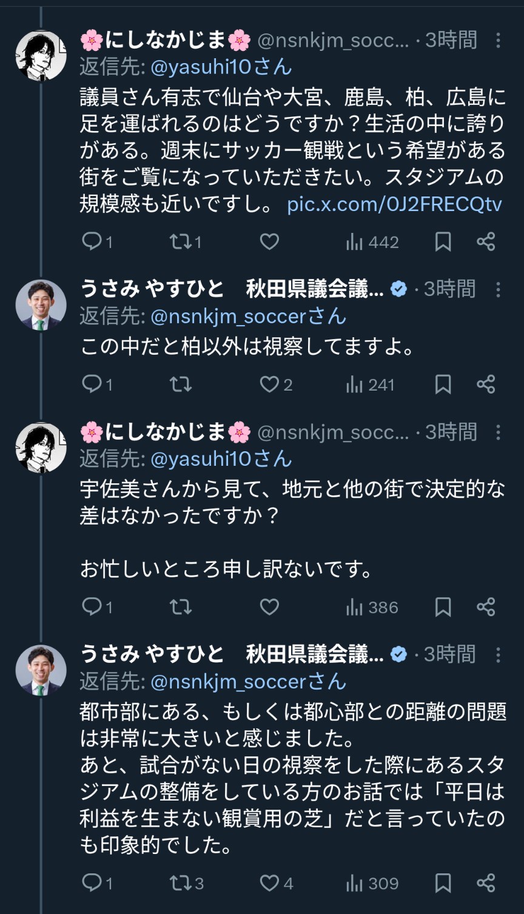The image size is (524, 914).
Task: Bookmark the last tweet about 観賞用の芝
Action: [443, 883]
